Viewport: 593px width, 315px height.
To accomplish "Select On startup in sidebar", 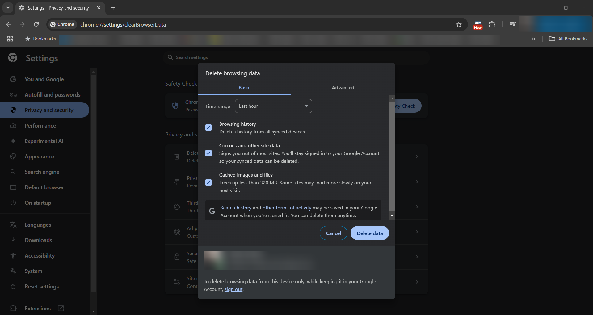I will tap(45, 203).
